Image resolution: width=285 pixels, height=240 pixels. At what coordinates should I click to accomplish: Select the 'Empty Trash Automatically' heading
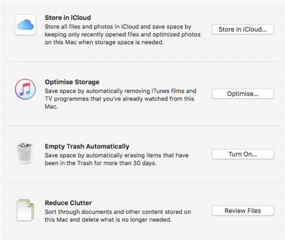[87, 146]
